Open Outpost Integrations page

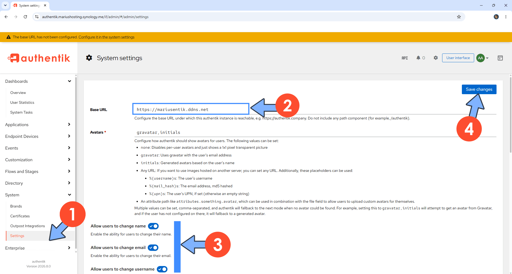27,226
